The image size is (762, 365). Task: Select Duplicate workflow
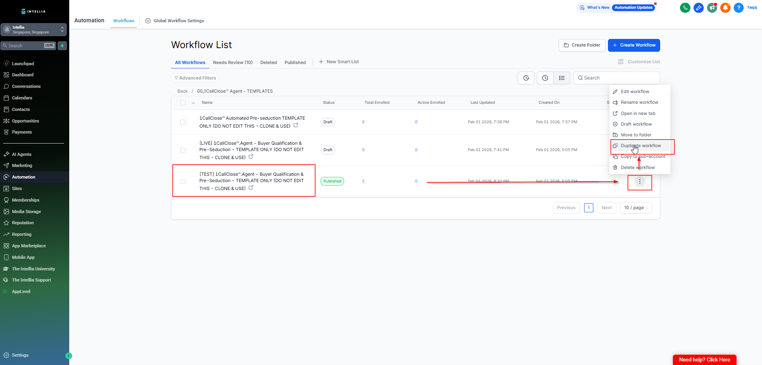[640, 146]
